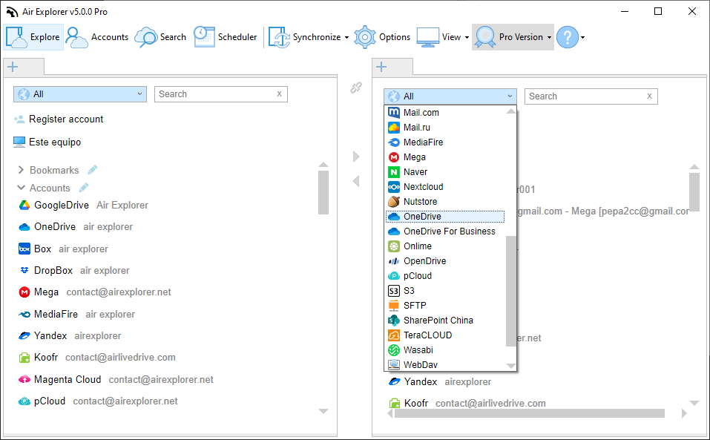
Task: Select TeraCLOUD in the dropdown list
Action: click(445, 335)
